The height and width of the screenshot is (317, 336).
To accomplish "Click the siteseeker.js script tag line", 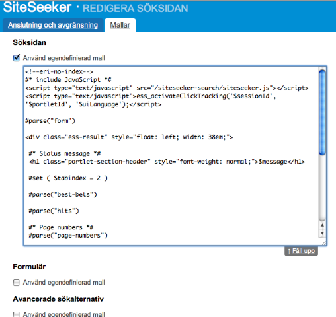I will pyautogui.click(x=167, y=88).
